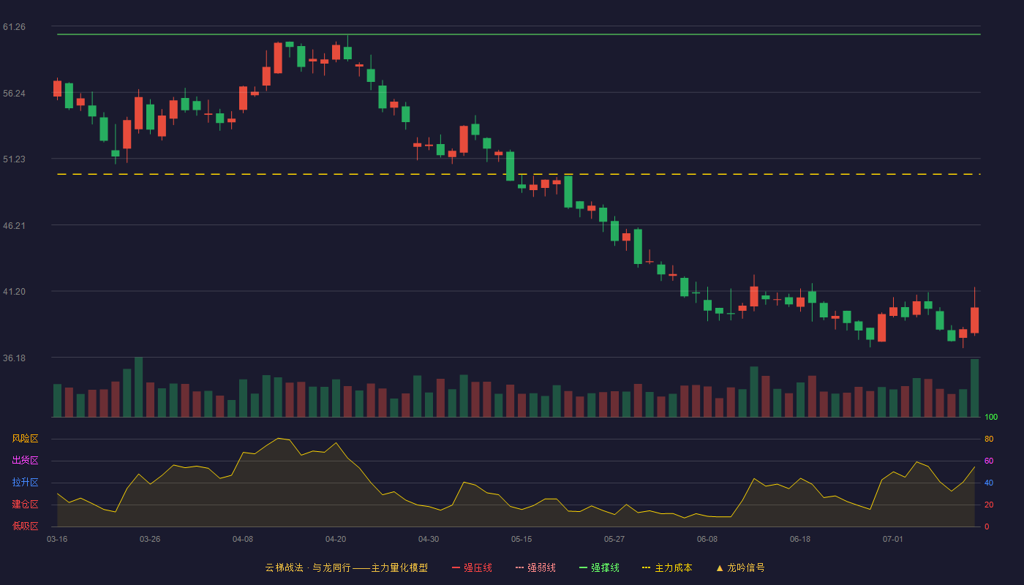This screenshot has height=585, width=1024.
Task: Click the 05-15 date label
Action: [522, 539]
